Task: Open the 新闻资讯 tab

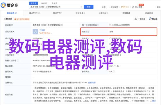Action: coord(149,13)
